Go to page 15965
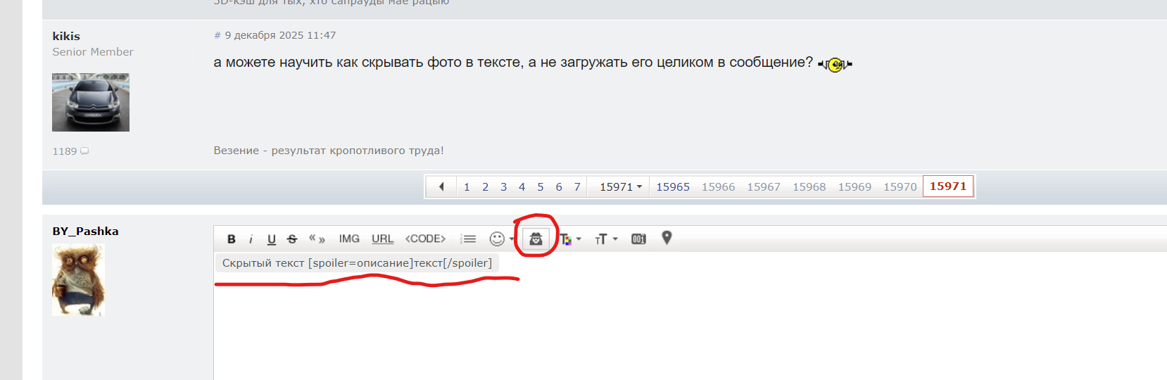This screenshot has height=380, width=1167. coord(673,186)
